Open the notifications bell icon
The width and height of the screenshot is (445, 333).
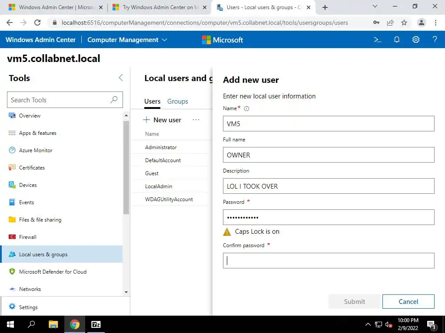tap(397, 39)
